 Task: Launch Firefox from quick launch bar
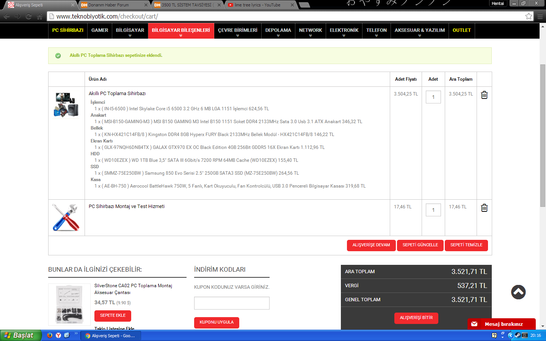click(x=49, y=335)
